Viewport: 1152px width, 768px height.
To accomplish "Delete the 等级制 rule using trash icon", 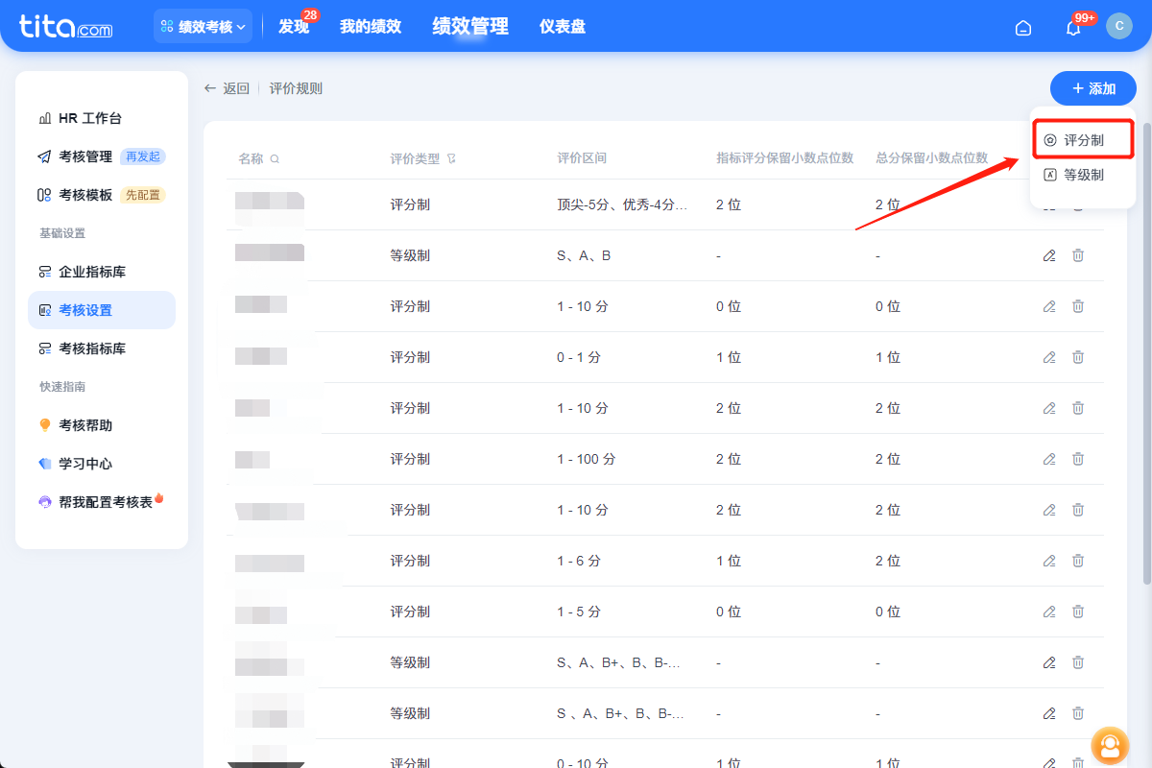I will coord(1078,255).
